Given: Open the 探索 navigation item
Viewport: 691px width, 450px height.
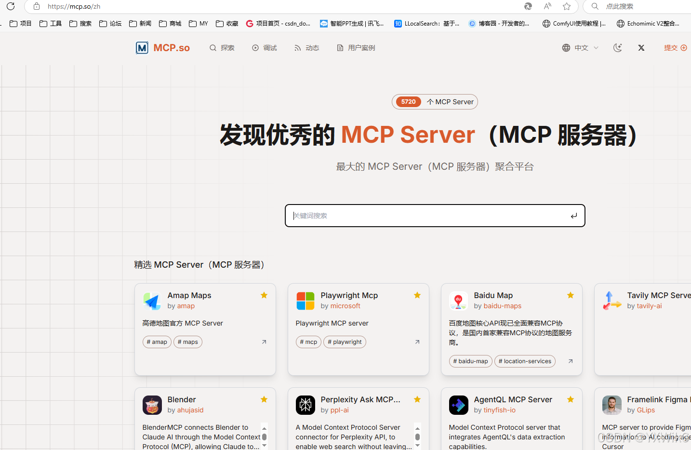Looking at the screenshot, I should pyautogui.click(x=222, y=48).
